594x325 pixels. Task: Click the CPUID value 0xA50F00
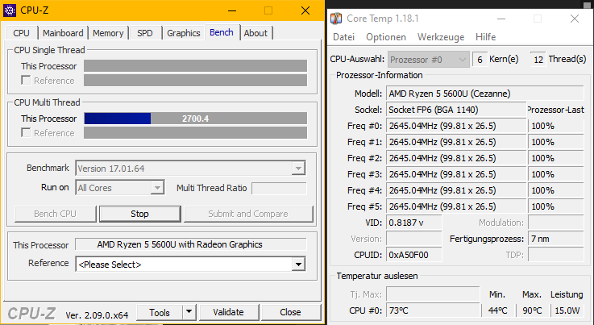point(414,255)
